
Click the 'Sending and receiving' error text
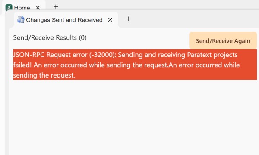(152, 55)
